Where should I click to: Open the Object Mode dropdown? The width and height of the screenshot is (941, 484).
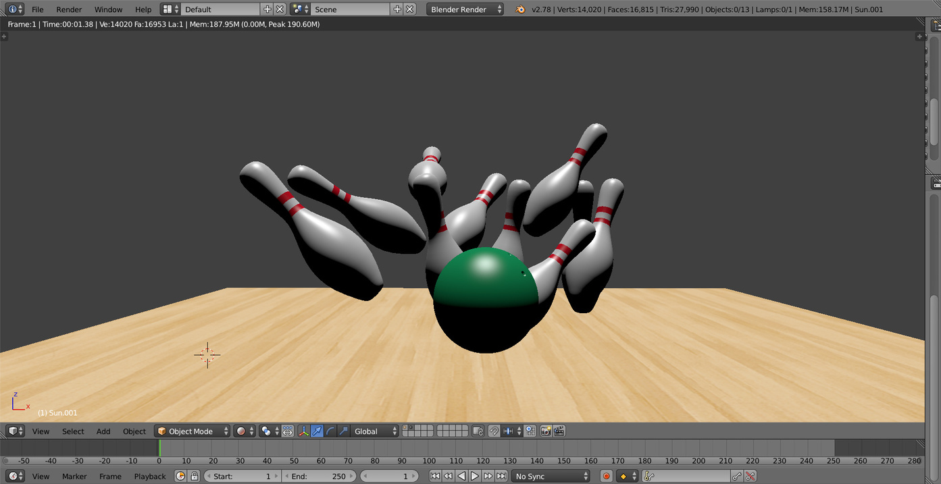pos(193,431)
